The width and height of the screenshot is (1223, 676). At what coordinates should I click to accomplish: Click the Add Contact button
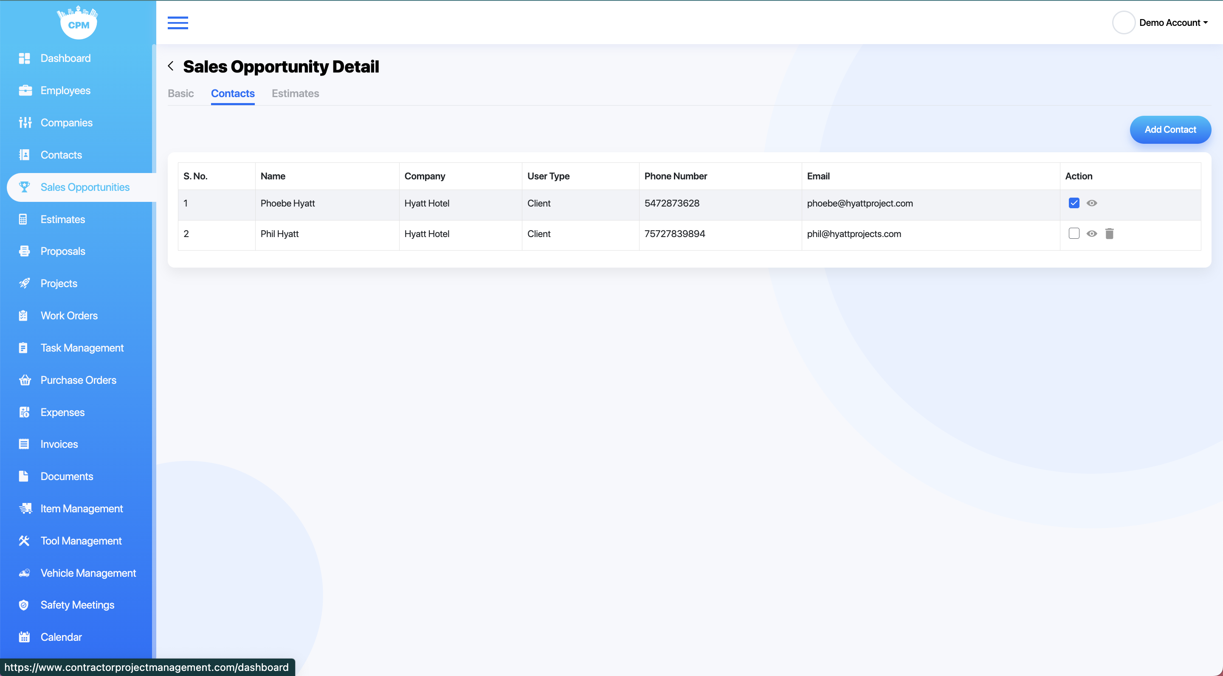pos(1170,130)
